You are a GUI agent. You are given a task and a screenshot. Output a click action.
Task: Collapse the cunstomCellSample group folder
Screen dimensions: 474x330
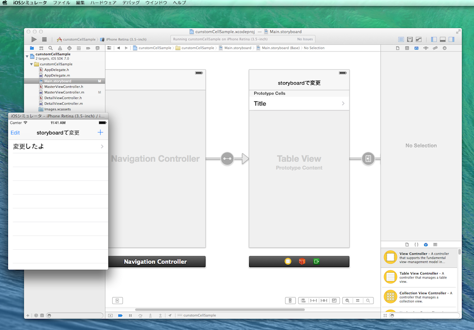31,64
